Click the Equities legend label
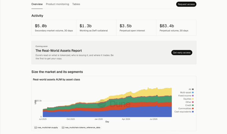This screenshot has height=134, width=227. coord(187,99)
